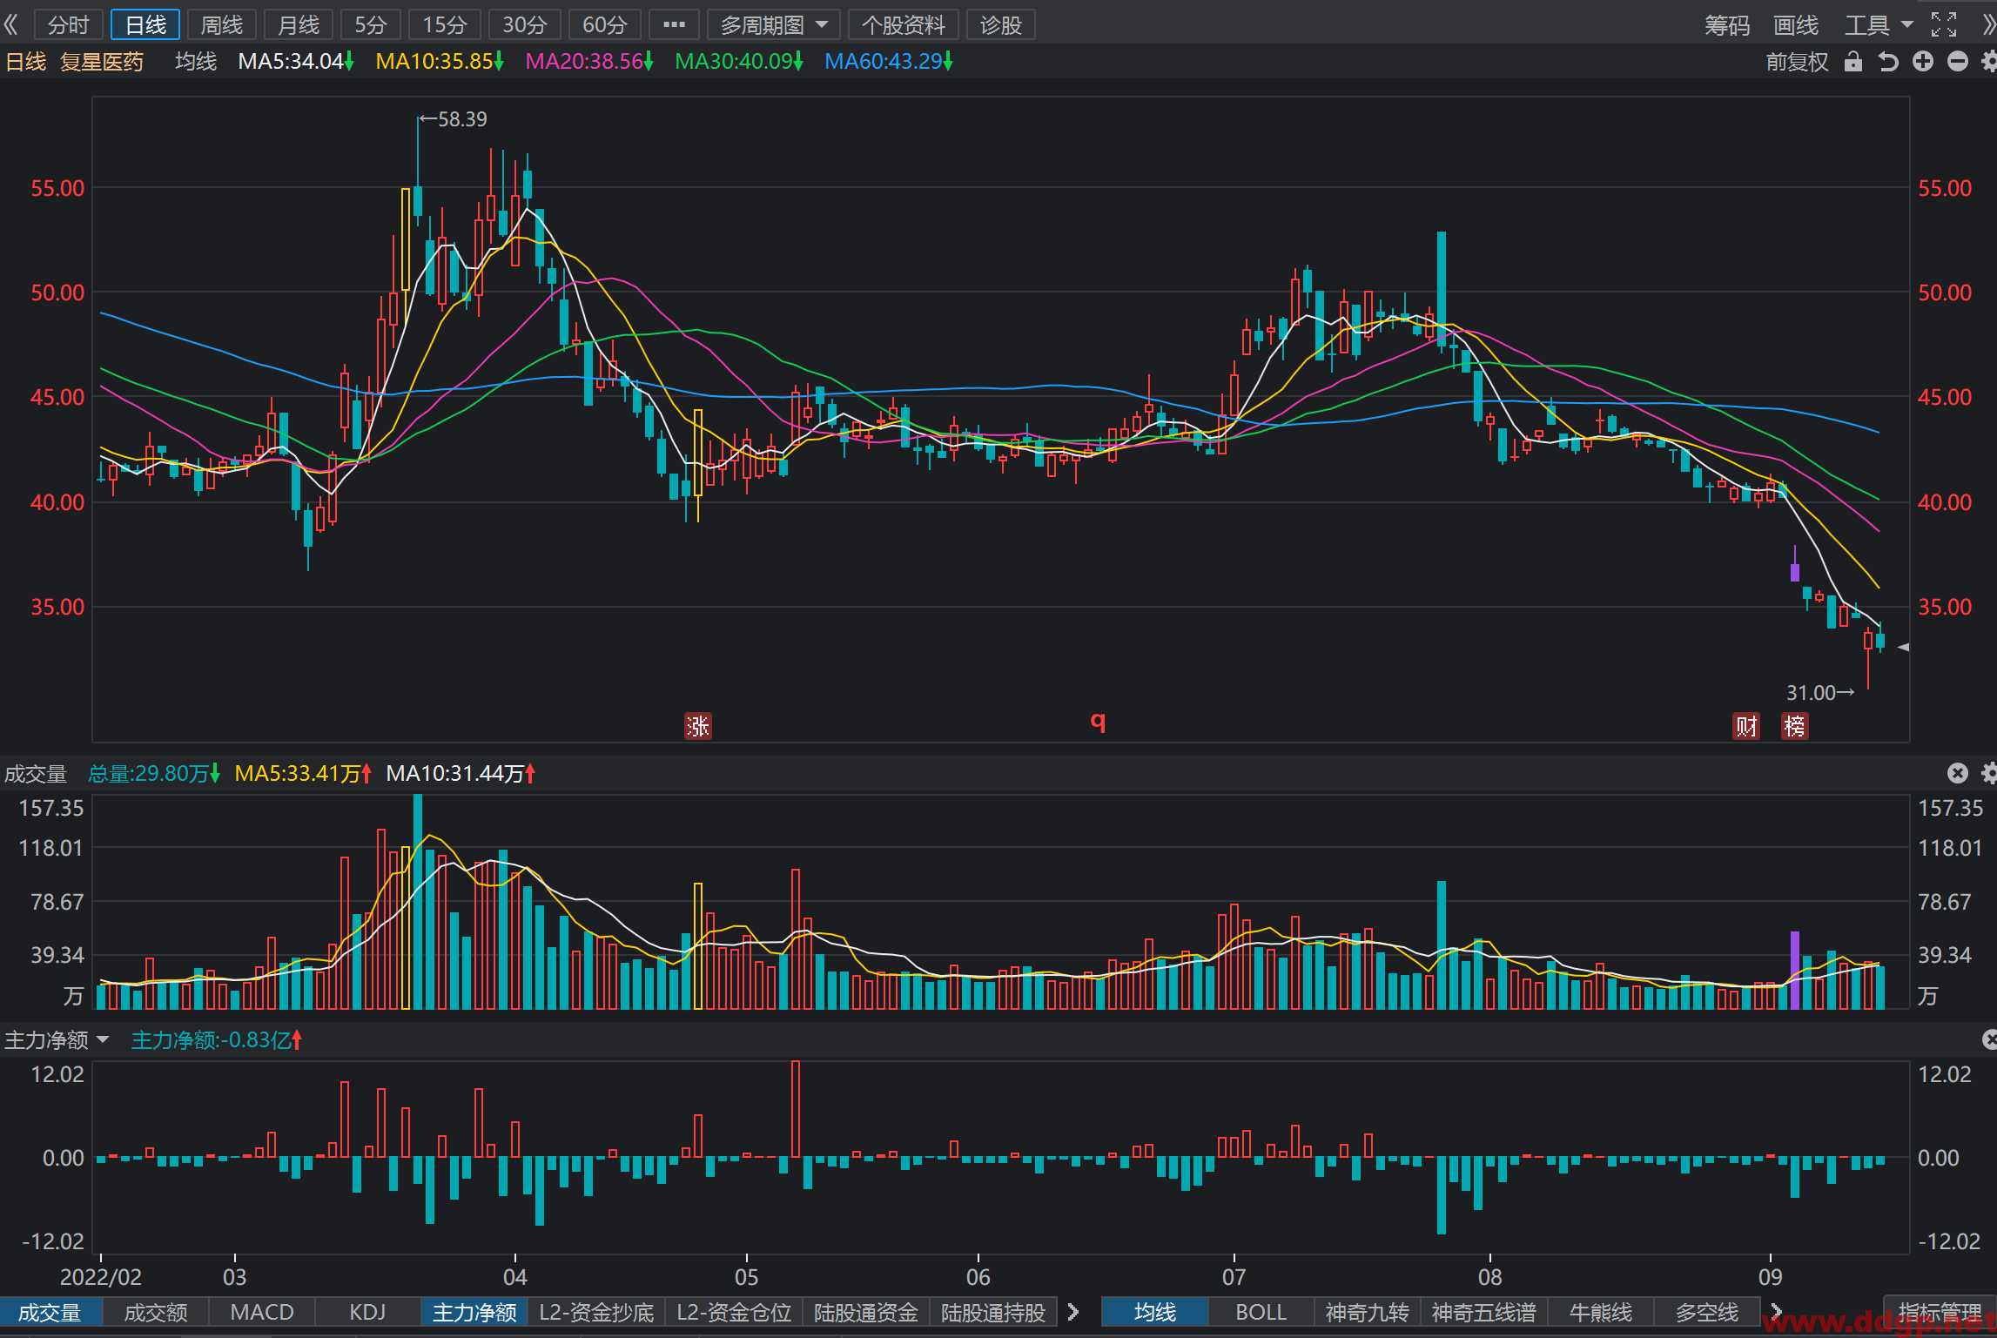Open 个股资料 stock info
The width and height of the screenshot is (1997, 1338).
pos(903,24)
